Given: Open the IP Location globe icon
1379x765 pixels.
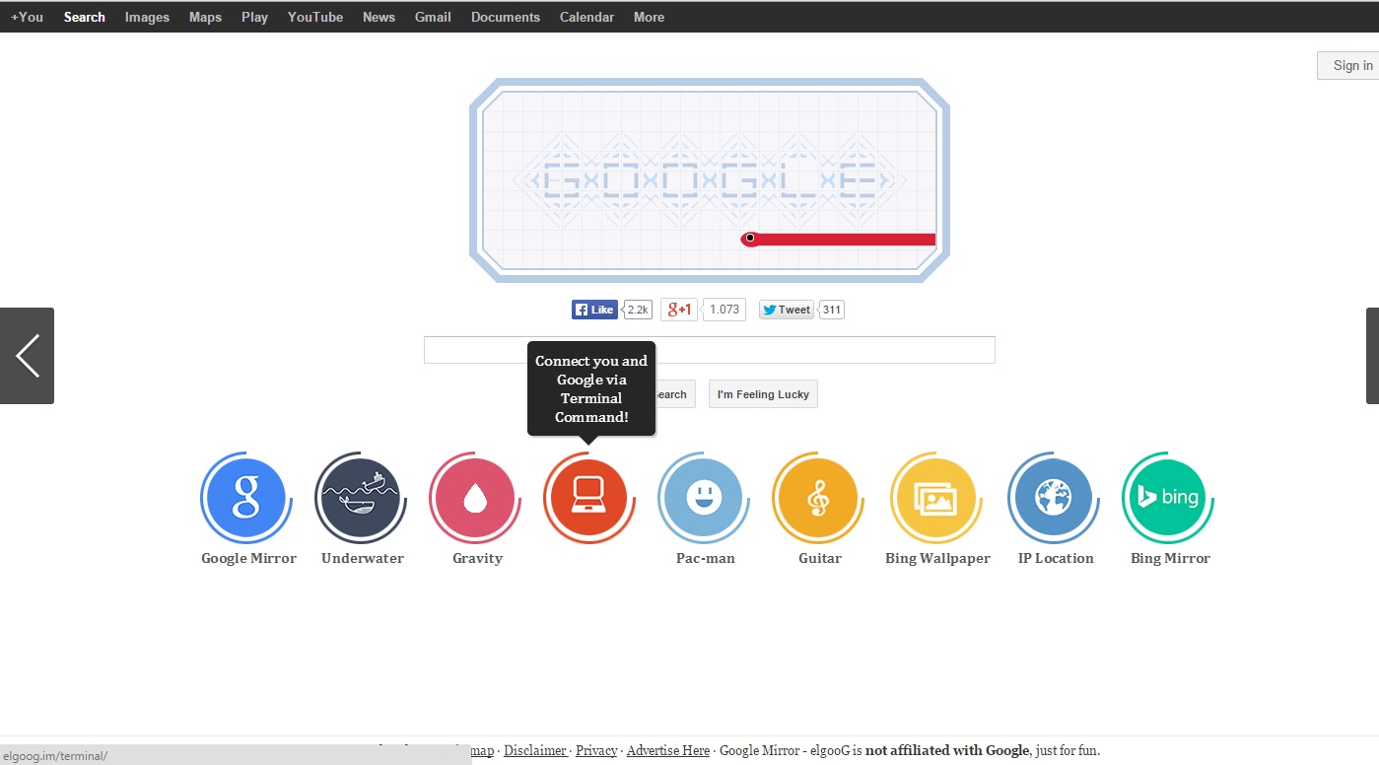Looking at the screenshot, I should [x=1052, y=498].
